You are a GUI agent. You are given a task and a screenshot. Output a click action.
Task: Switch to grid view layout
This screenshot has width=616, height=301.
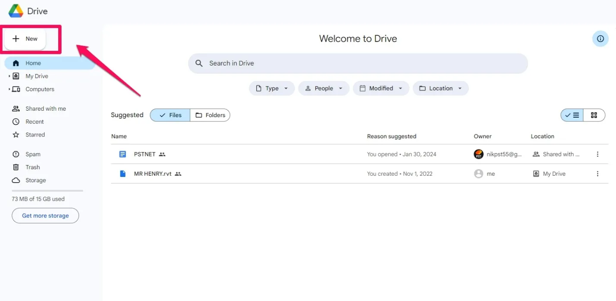(x=594, y=115)
